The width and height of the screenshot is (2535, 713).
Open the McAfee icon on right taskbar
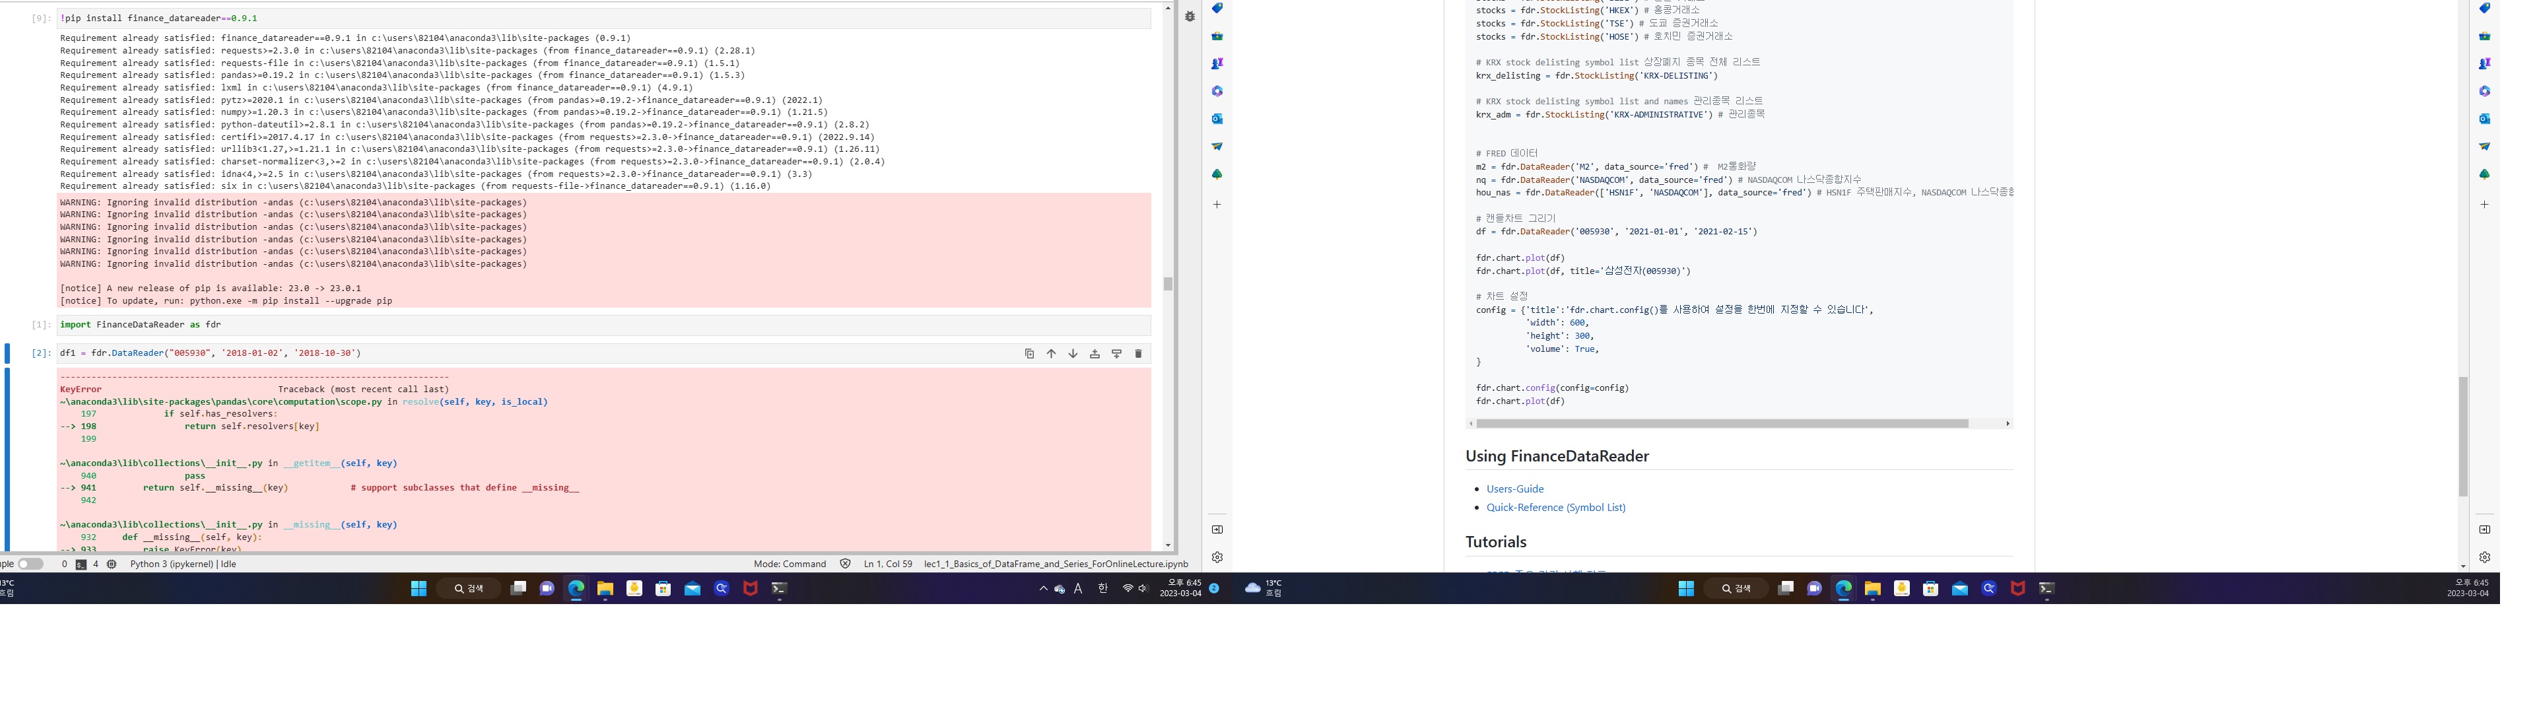[x=2017, y=589]
